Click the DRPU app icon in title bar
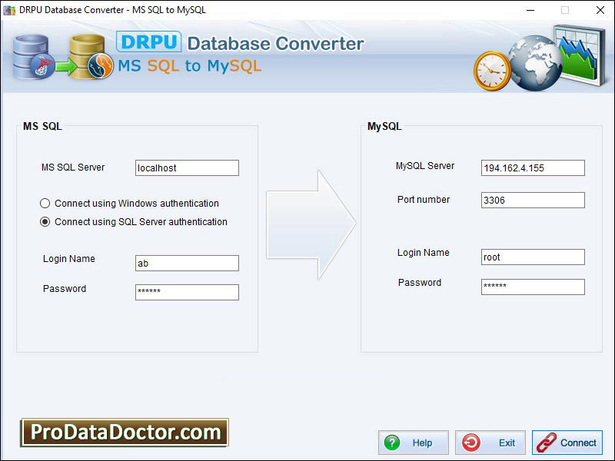 (9, 10)
